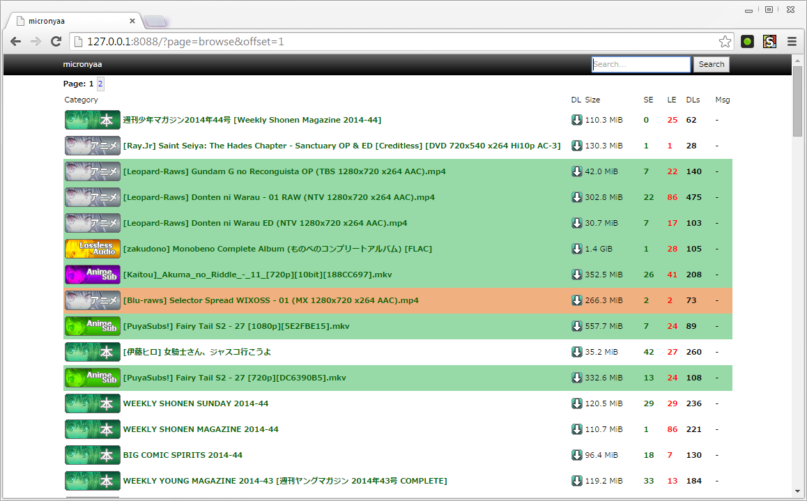Screen dimensions: 807x501
Task: Select the micronyaa browser tab
Action: (x=75, y=21)
